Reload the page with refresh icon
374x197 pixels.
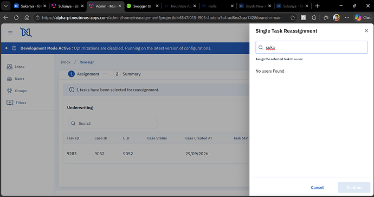pos(16,17)
